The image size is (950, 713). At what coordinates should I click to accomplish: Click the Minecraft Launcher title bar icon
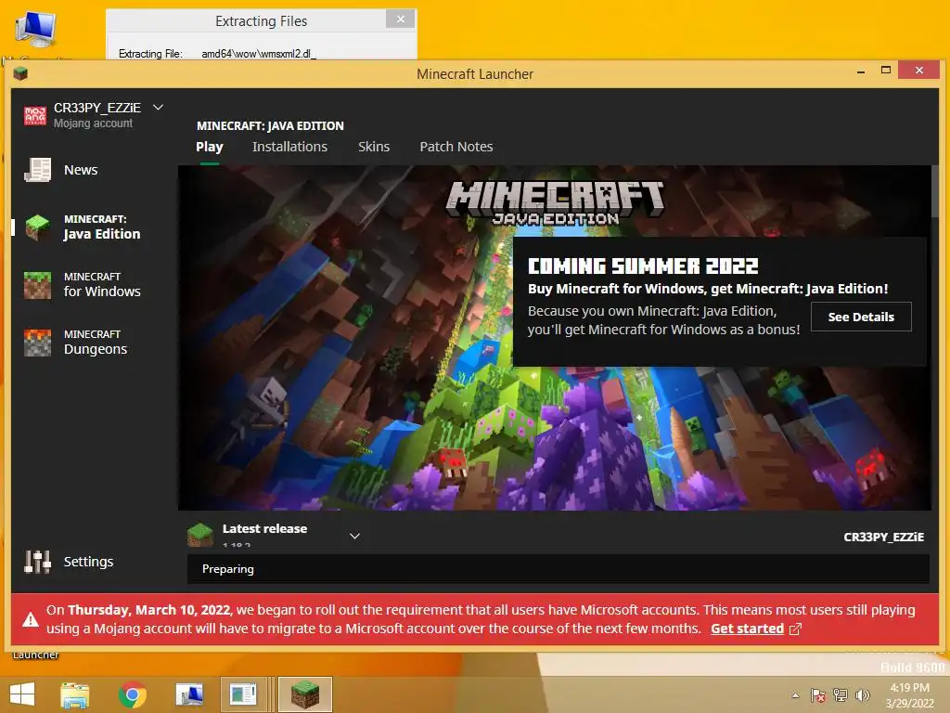(20, 74)
